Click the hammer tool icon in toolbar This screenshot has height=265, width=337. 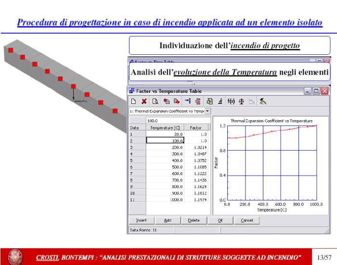(262, 101)
